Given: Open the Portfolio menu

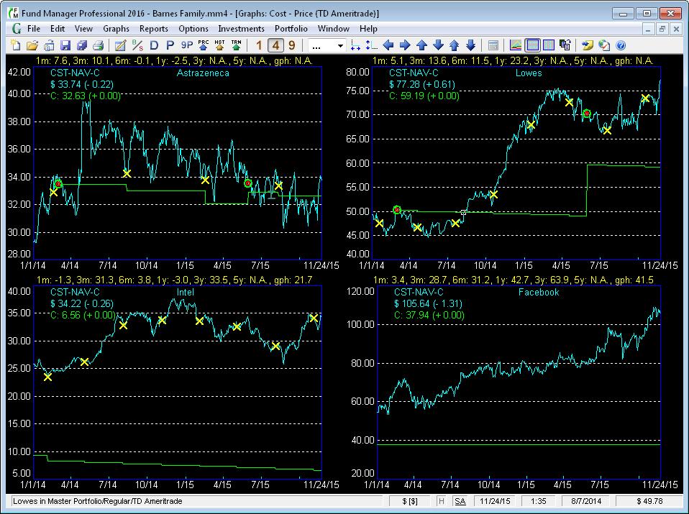Looking at the screenshot, I should coord(291,29).
